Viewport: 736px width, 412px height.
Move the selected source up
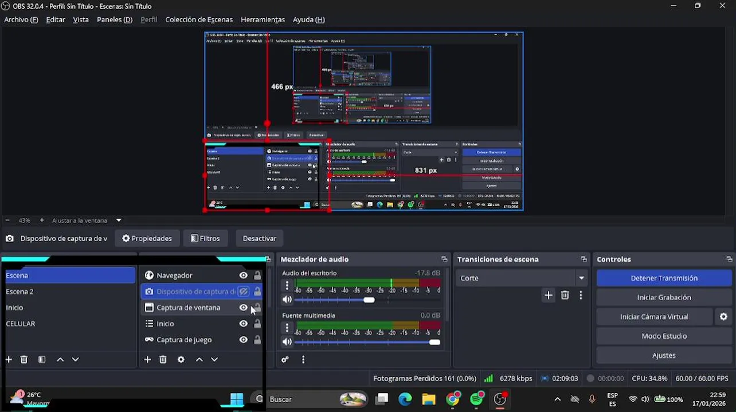coord(199,359)
